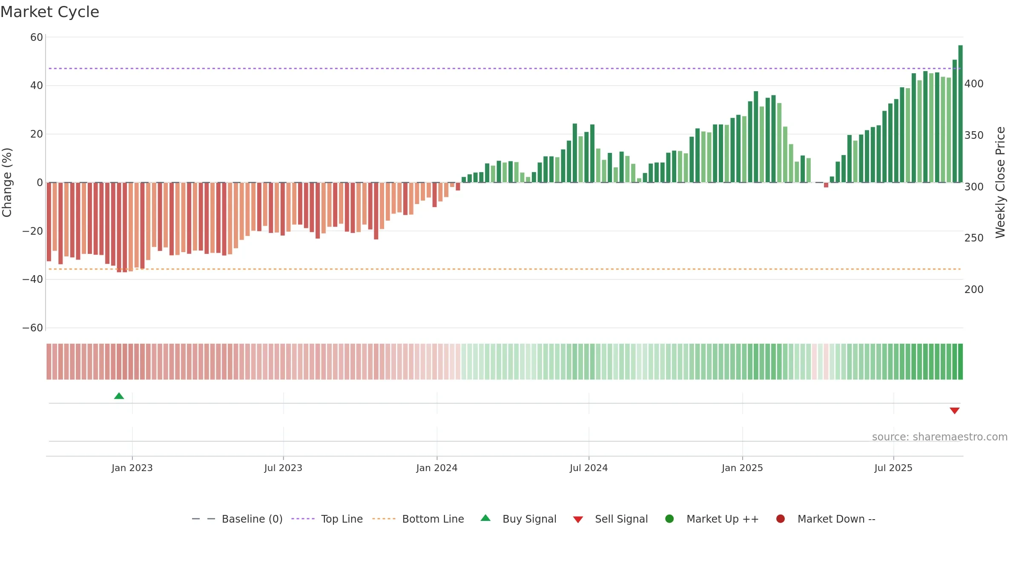Select the Market Cycle chart title

coord(50,12)
